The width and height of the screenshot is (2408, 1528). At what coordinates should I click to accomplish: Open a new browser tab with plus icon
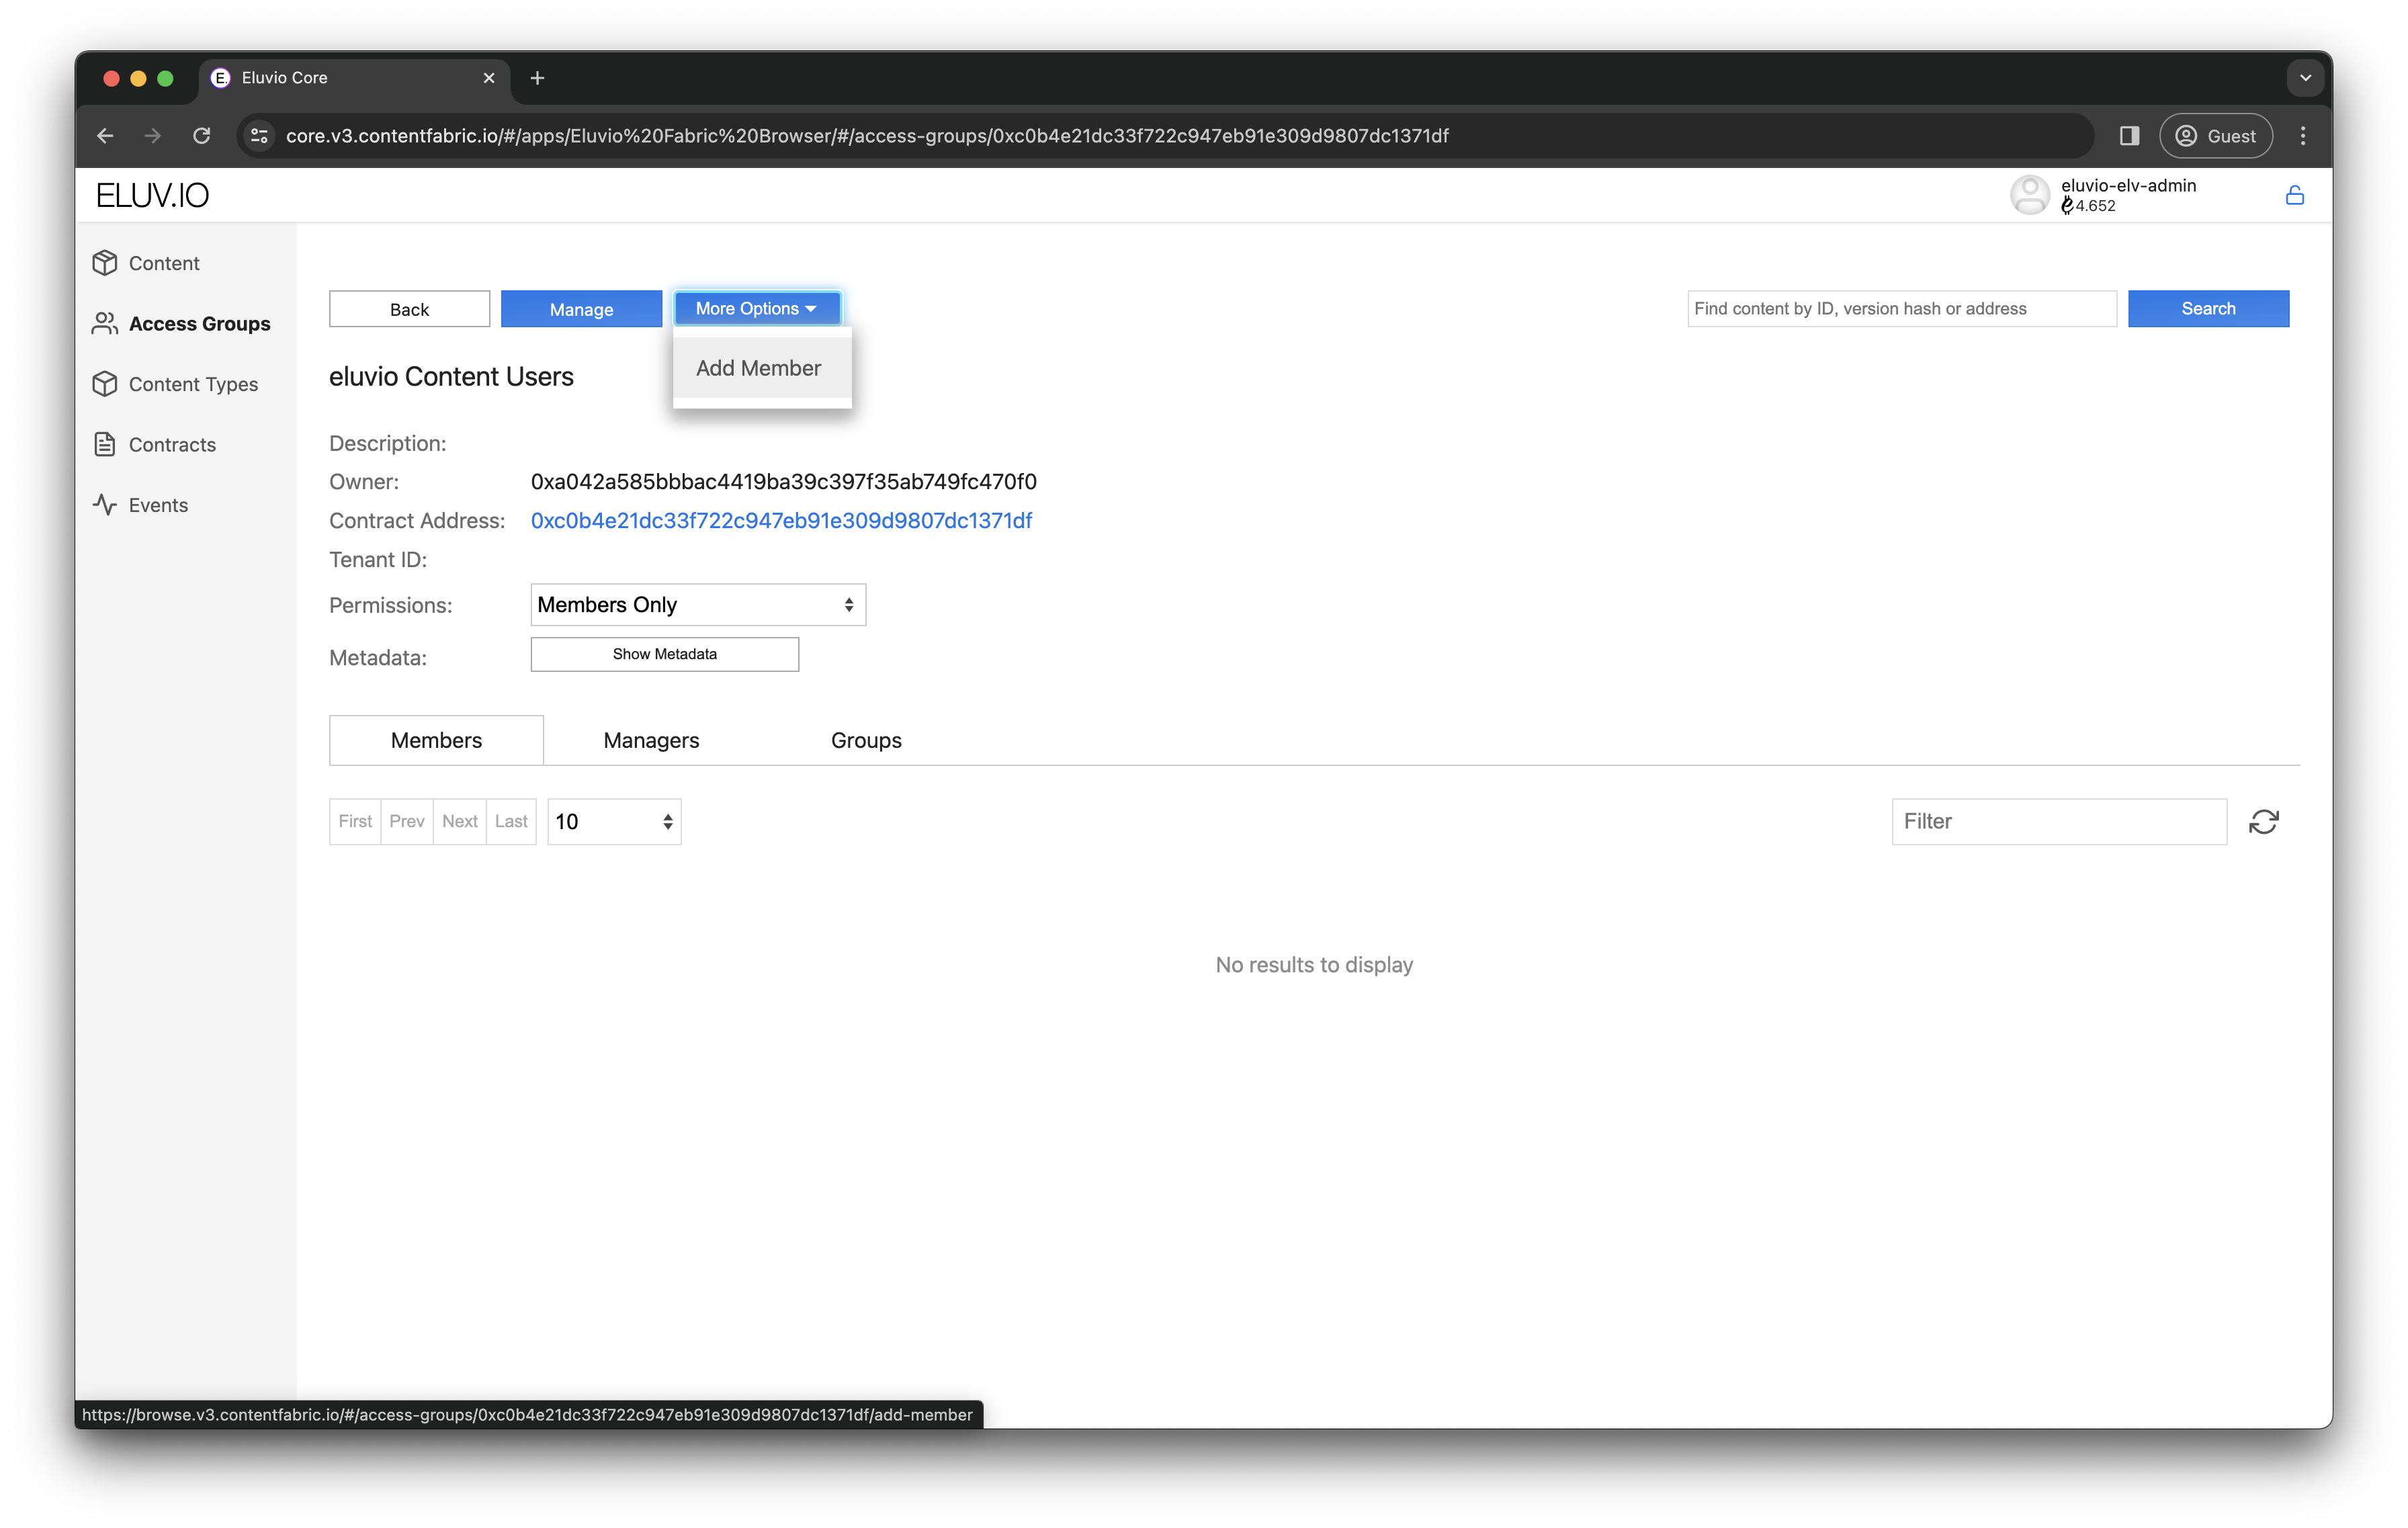click(537, 78)
